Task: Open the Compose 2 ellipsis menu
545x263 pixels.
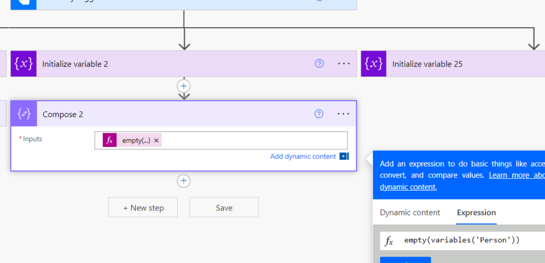Action: [x=343, y=114]
